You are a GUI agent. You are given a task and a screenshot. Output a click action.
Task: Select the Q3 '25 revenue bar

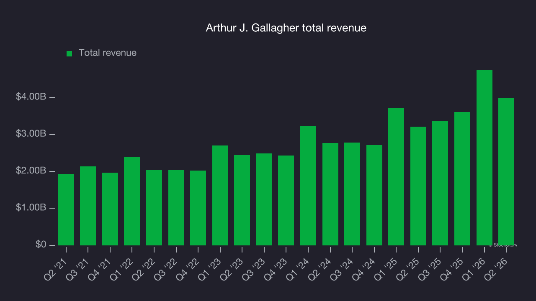440,183
